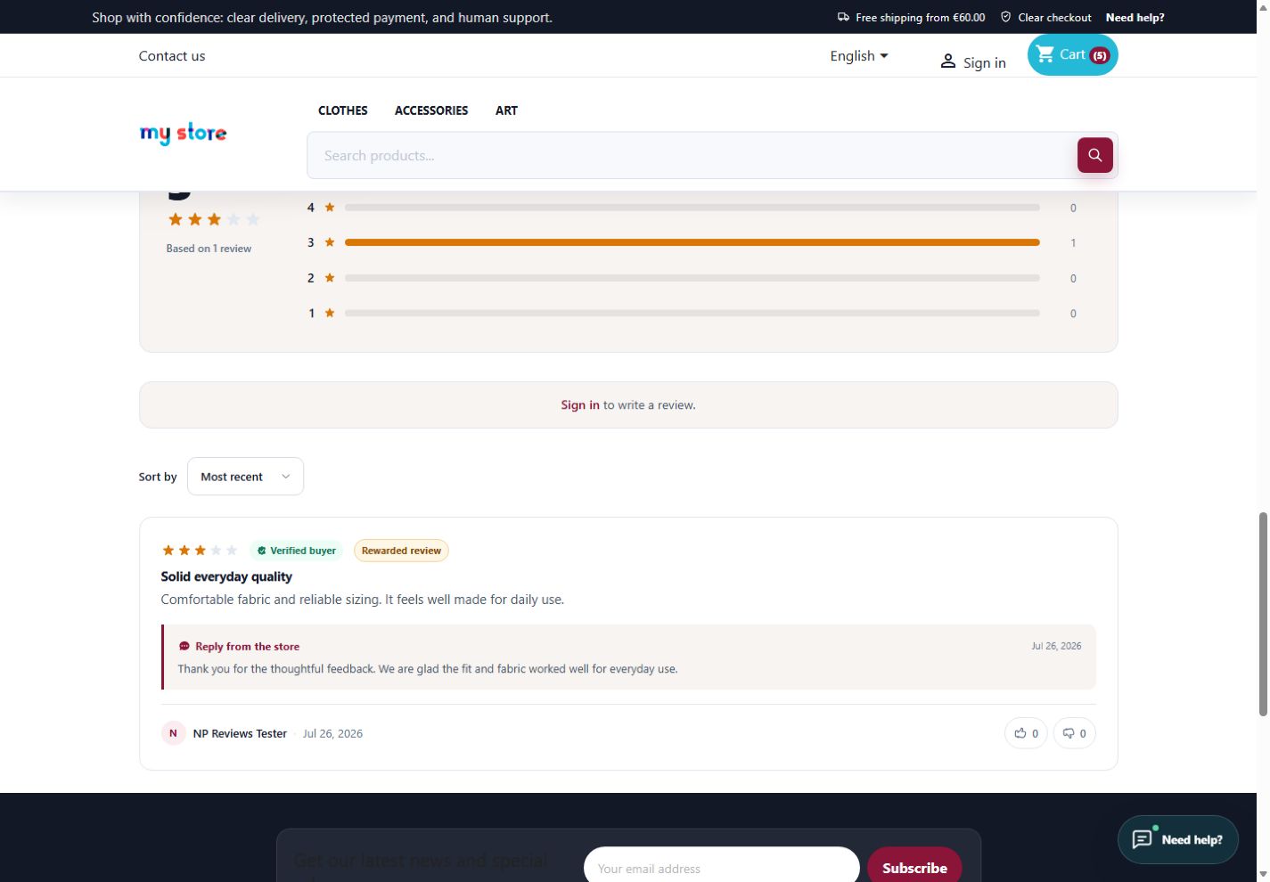The width and height of the screenshot is (1270, 882).
Task: Open the Accessories menu
Action: coord(431,110)
